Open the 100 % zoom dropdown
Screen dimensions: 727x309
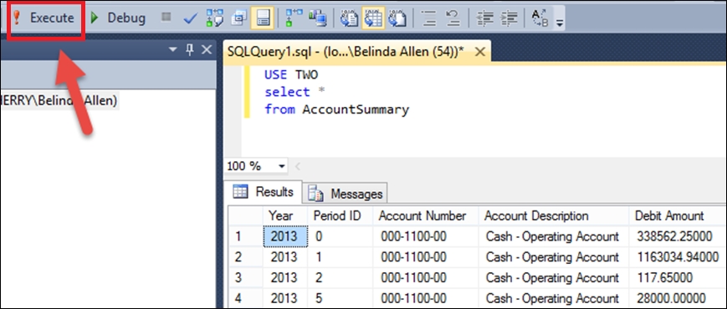point(281,166)
